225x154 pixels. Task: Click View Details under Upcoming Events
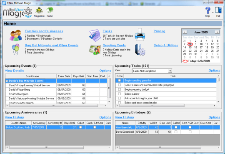point(14,71)
